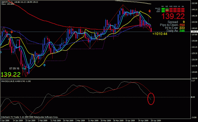The image size is (198, 122).
Task: Click the 2 Mar 2009 date label
Action: (x=80, y=120)
